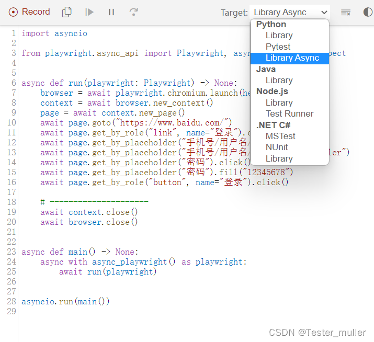The height and width of the screenshot is (342, 374).
Task: Click the 'asyncio.run(main())' line
Action: point(65,302)
